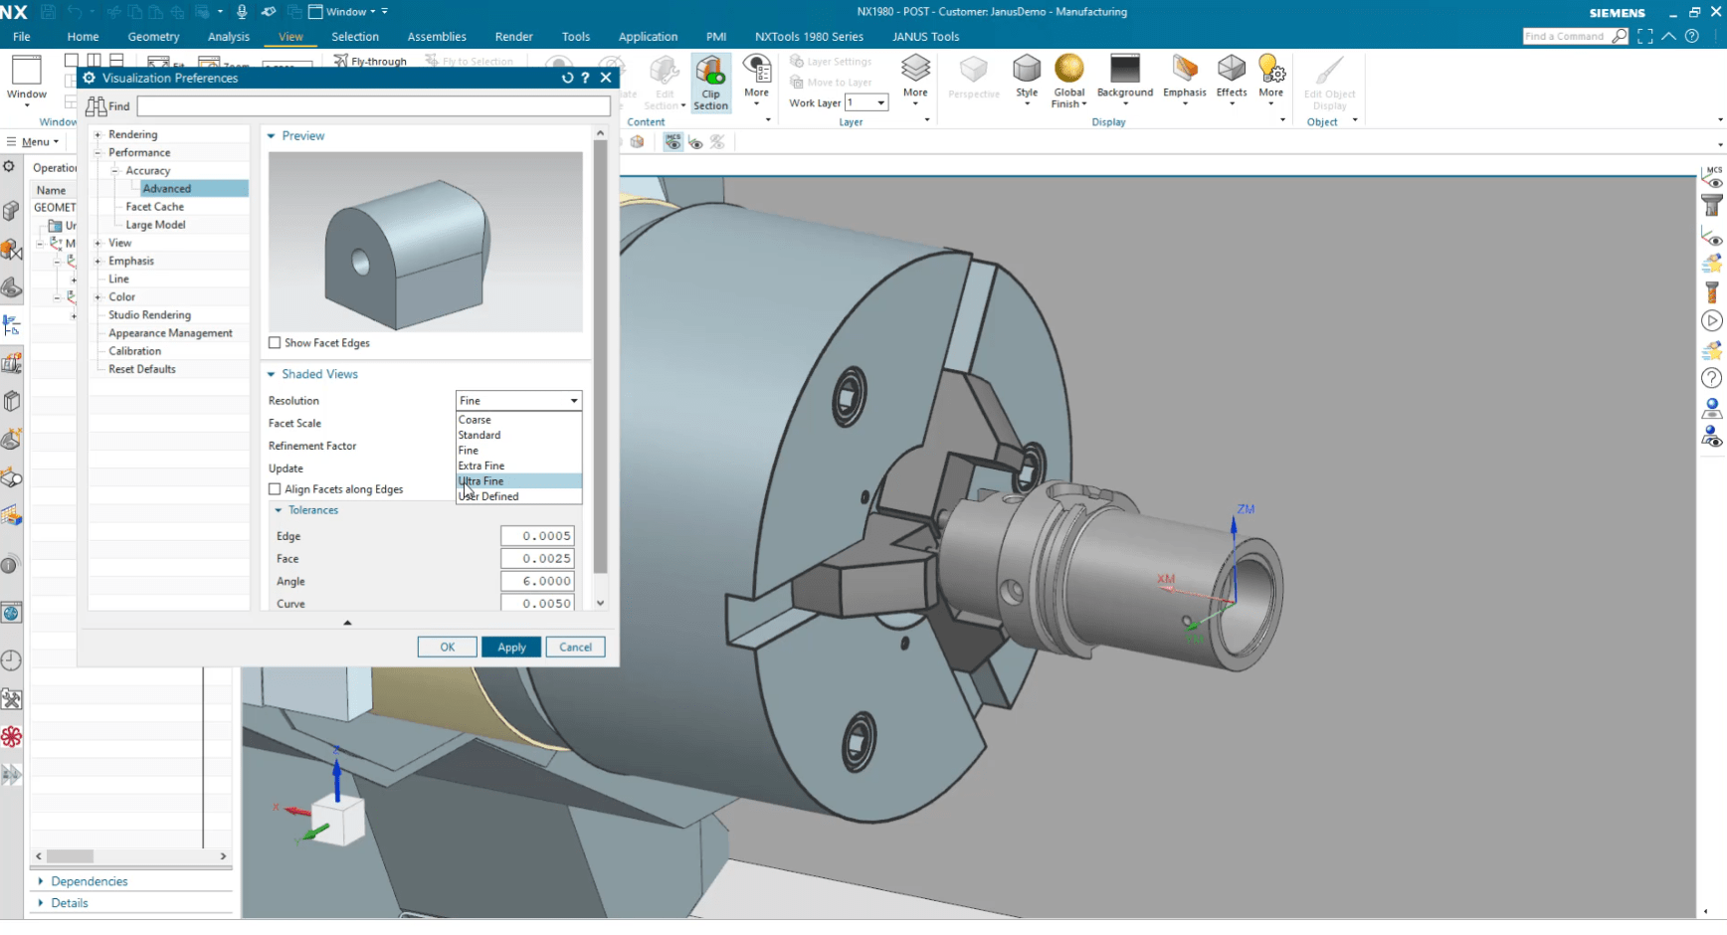The width and height of the screenshot is (1727, 935).
Task: Choose Coarse from Resolution list
Action: [518, 420]
